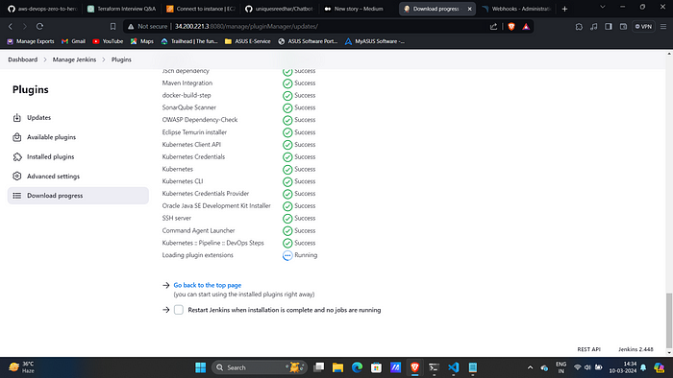Open Brave Shields lion icon
The height and width of the screenshot is (378, 673).
pyautogui.click(x=511, y=27)
